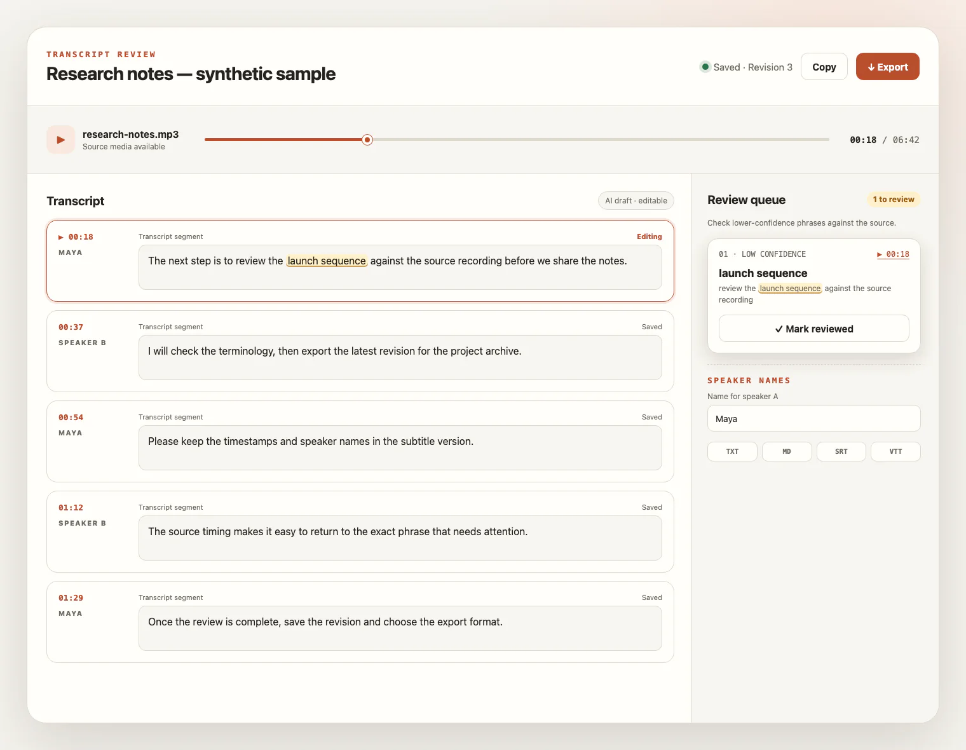Jump to 00:18 from review queue card

click(893, 254)
